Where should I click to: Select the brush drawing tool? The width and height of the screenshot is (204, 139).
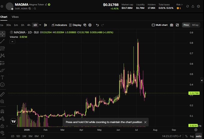coord(2,70)
